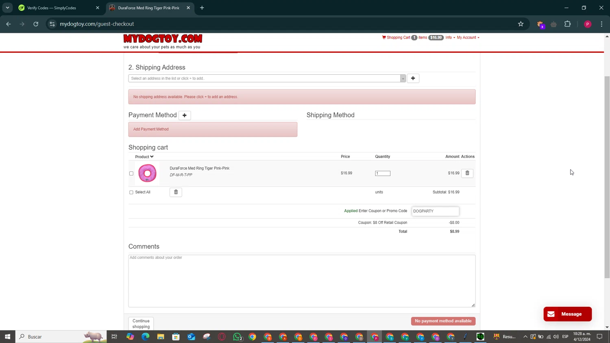The width and height of the screenshot is (610, 343).
Task: Click Add Payment Method alert box
Action: coord(213,129)
